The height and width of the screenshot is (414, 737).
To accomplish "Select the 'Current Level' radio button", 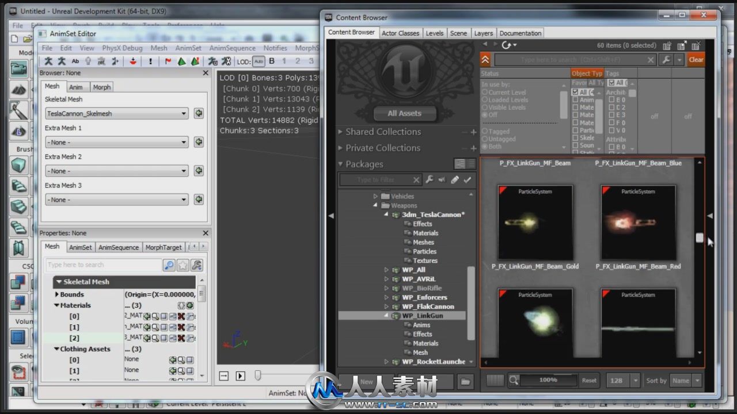I will tap(485, 92).
